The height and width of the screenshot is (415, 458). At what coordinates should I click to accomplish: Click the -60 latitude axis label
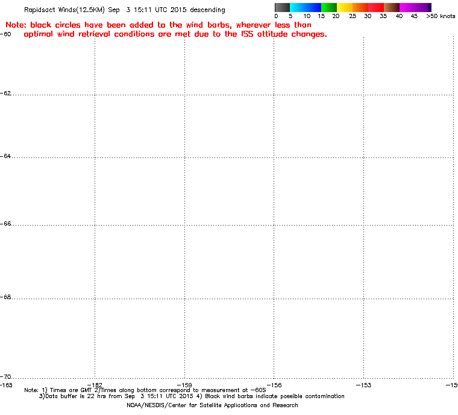pyautogui.click(x=5, y=34)
